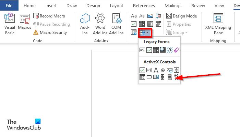Switch to the Insert tab
The image size is (240, 137).
click(x=51, y=6)
